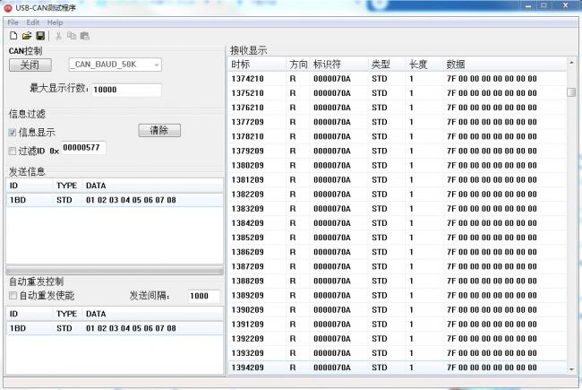Select the 1BD row in 自动重发控制 list
This screenshot has width=582, height=390.
point(115,328)
